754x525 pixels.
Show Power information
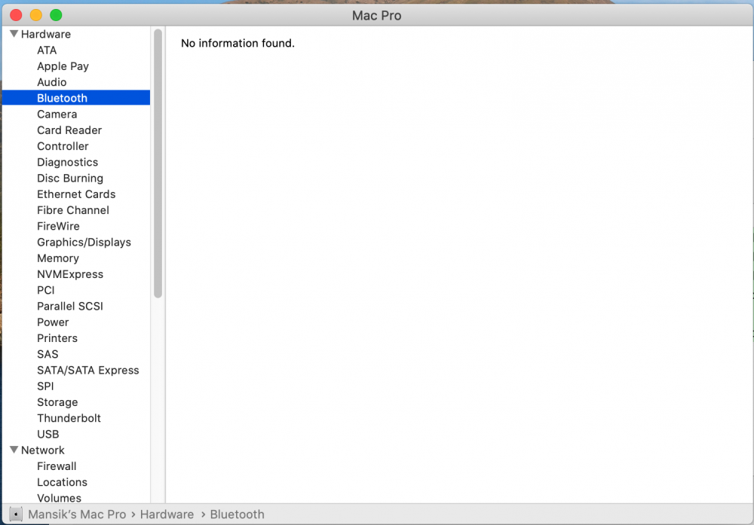point(53,322)
